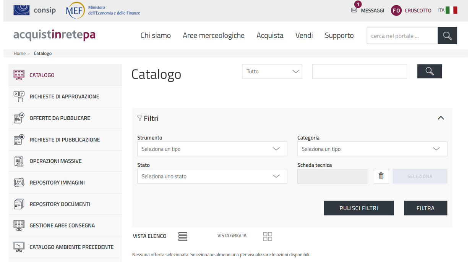
Task: Click the catalog search text field
Action: point(359,72)
